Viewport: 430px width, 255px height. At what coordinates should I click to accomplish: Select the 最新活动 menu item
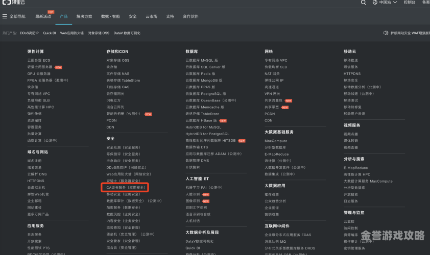pos(43,16)
